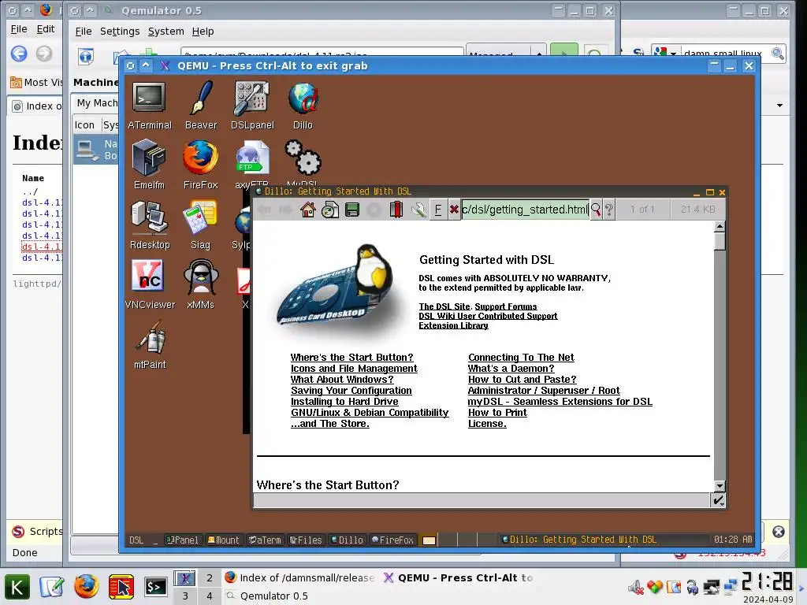Viewport: 807px width, 605px height.
Task: Follow 'The DSL Site' link
Action: (x=444, y=306)
